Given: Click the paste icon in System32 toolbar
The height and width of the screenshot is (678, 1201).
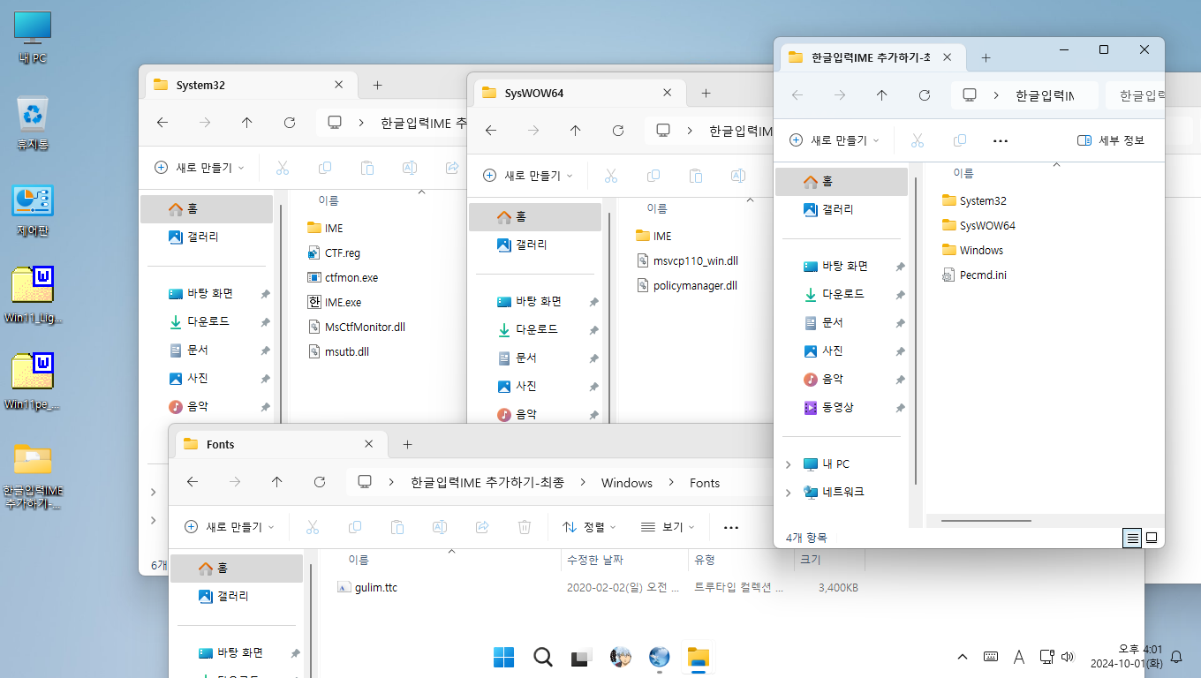Looking at the screenshot, I should click(x=367, y=167).
